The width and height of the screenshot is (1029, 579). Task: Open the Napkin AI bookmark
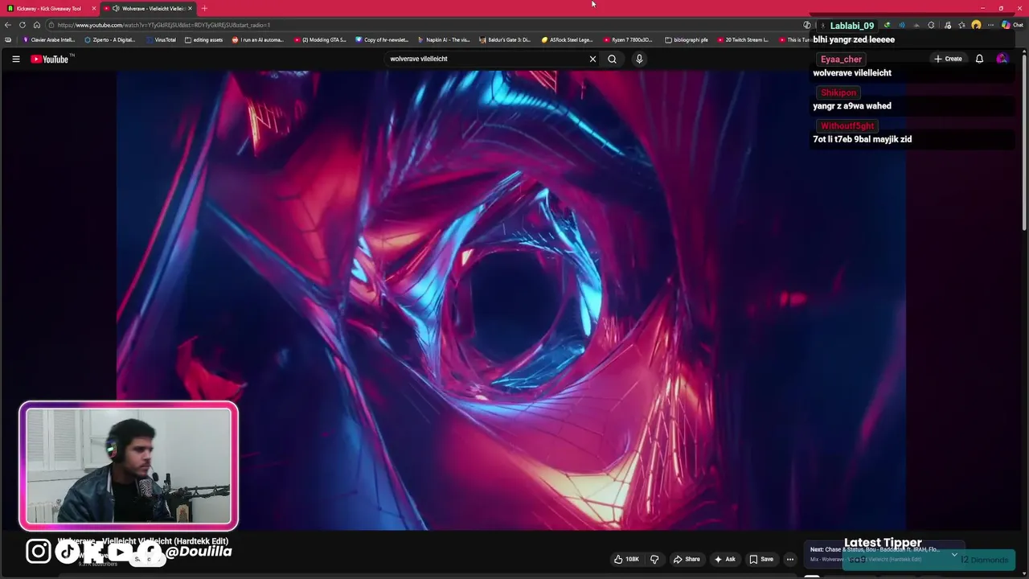444,39
